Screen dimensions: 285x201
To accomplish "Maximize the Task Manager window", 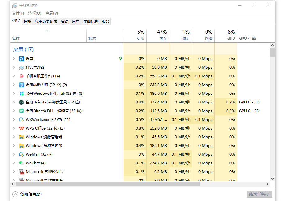I will point(254,6).
